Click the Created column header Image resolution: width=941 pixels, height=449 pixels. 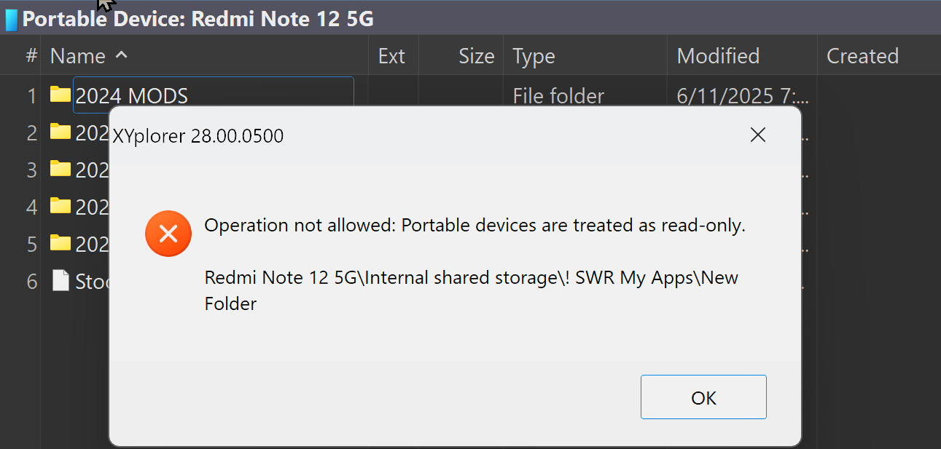tap(862, 56)
